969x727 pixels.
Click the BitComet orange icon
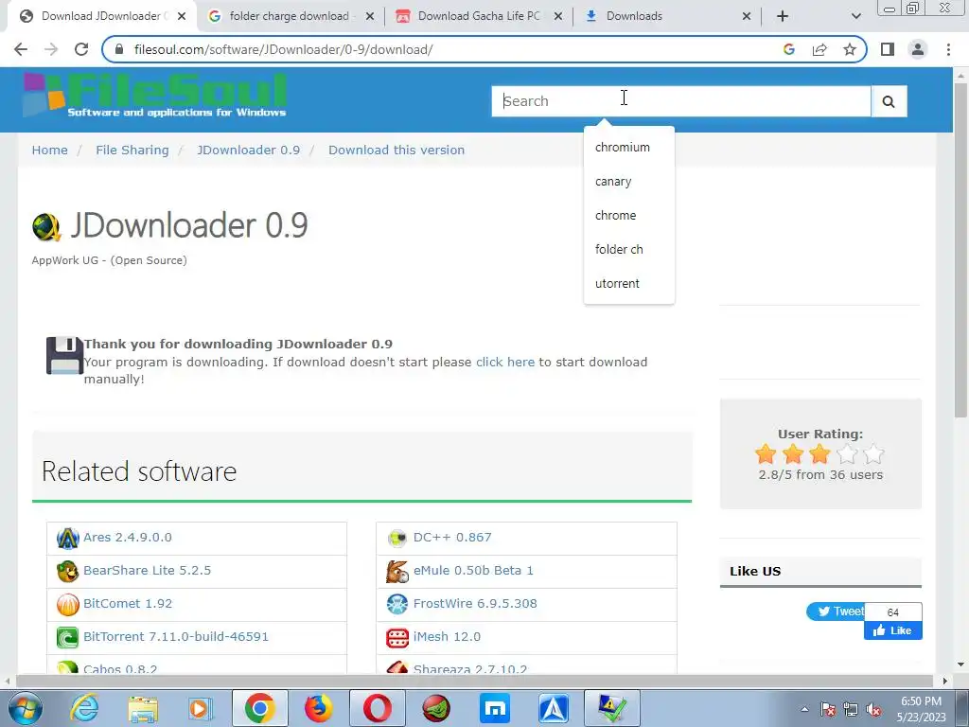(x=67, y=604)
